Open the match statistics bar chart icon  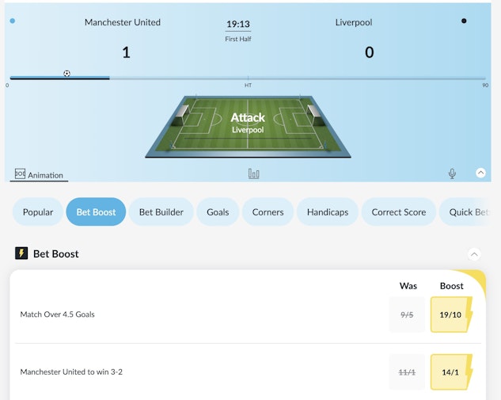254,173
